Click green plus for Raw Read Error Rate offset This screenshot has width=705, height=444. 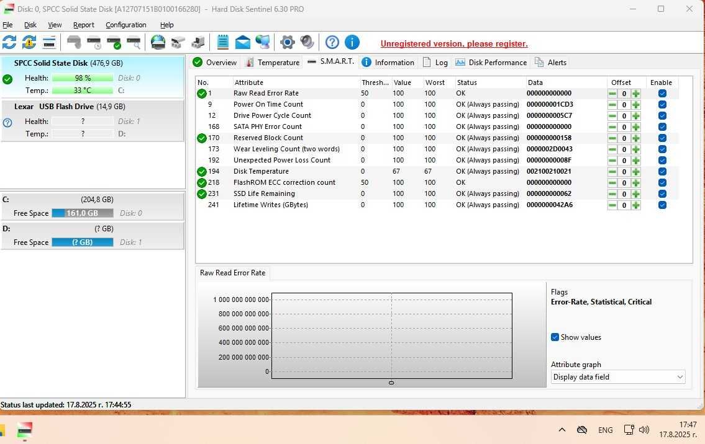click(636, 94)
